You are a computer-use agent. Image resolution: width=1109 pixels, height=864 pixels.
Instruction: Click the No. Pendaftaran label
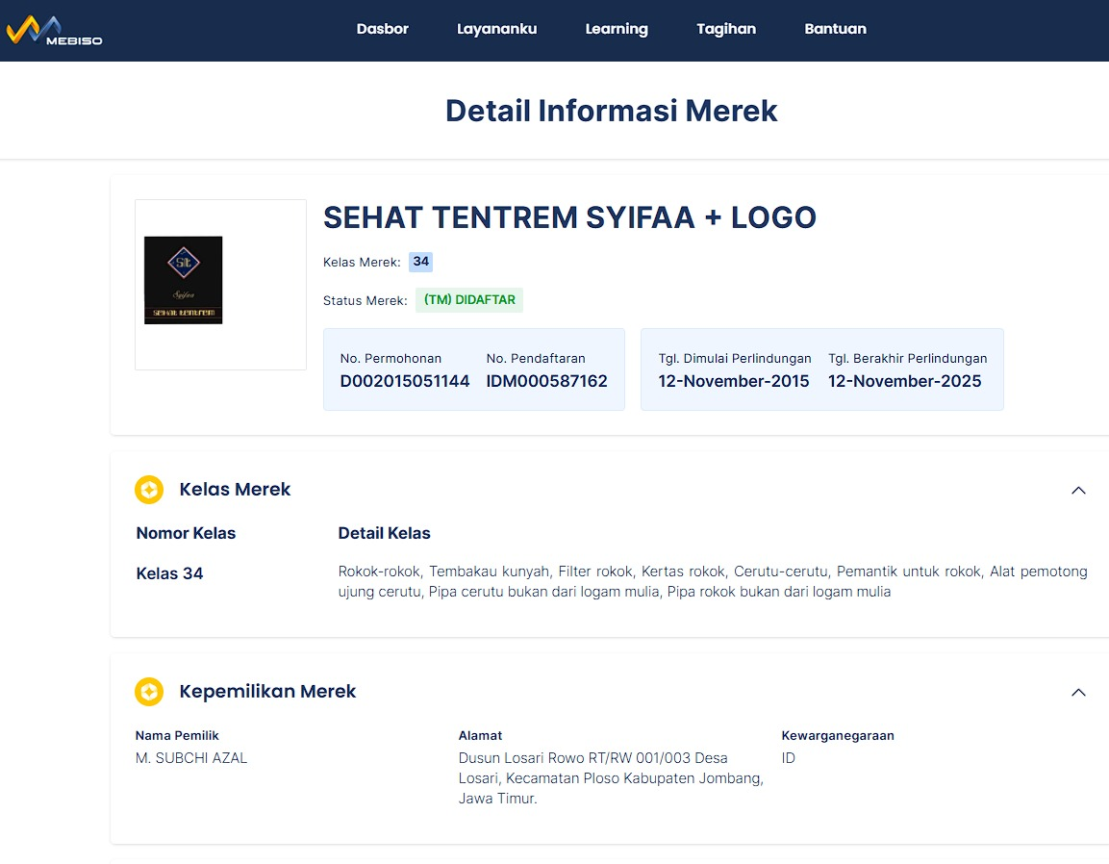(x=536, y=359)
